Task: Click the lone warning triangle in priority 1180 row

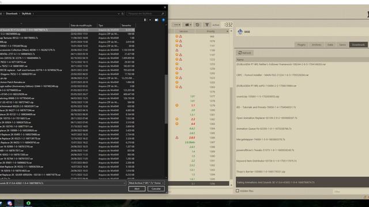Action: [x=177, y=50]
